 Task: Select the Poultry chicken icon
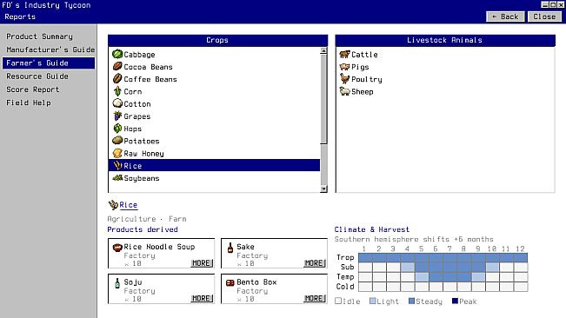tap(344, 79)
